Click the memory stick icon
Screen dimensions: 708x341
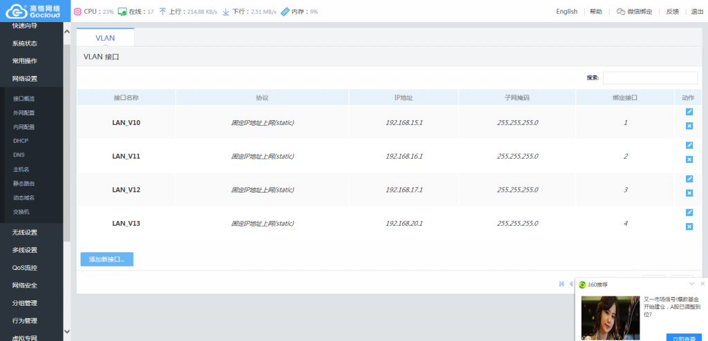285,12
